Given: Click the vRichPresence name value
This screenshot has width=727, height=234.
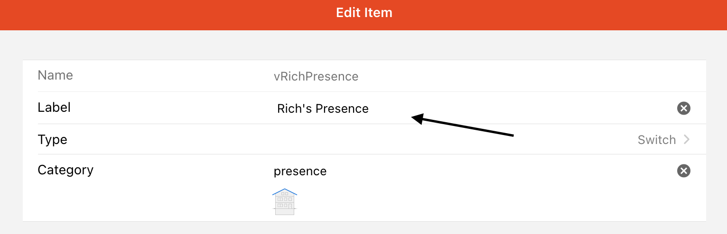Looking at the screenshot, I should coord(316,76).
